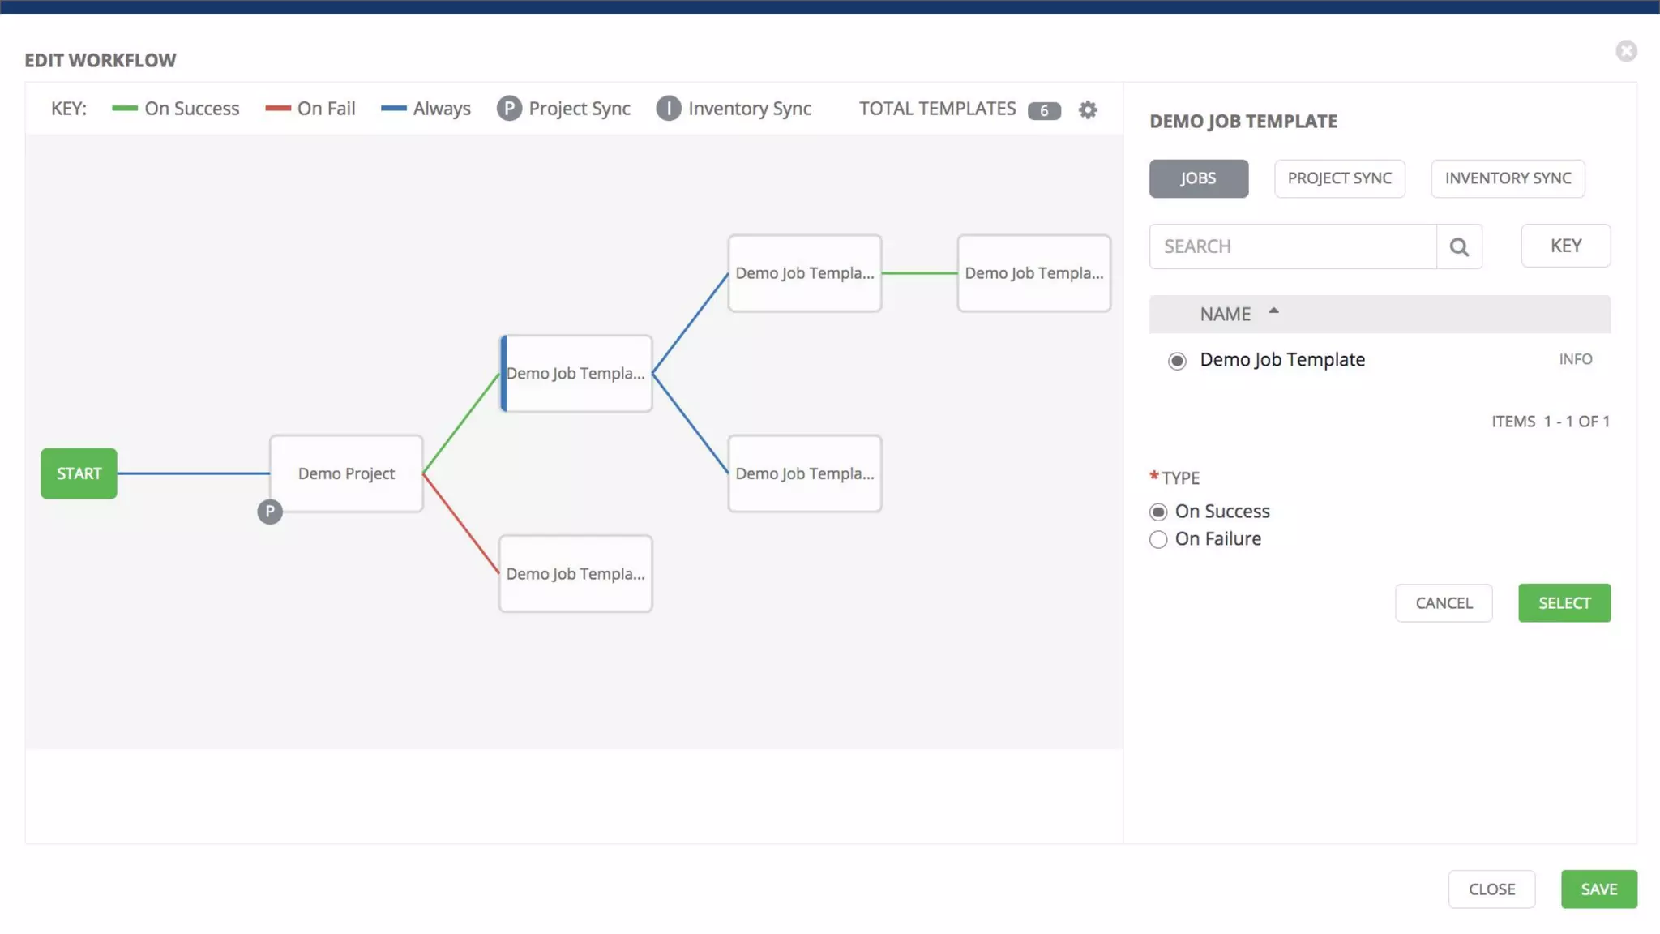
Task: Click the search magnifier icon
Action: click(x=1459, y=246)
